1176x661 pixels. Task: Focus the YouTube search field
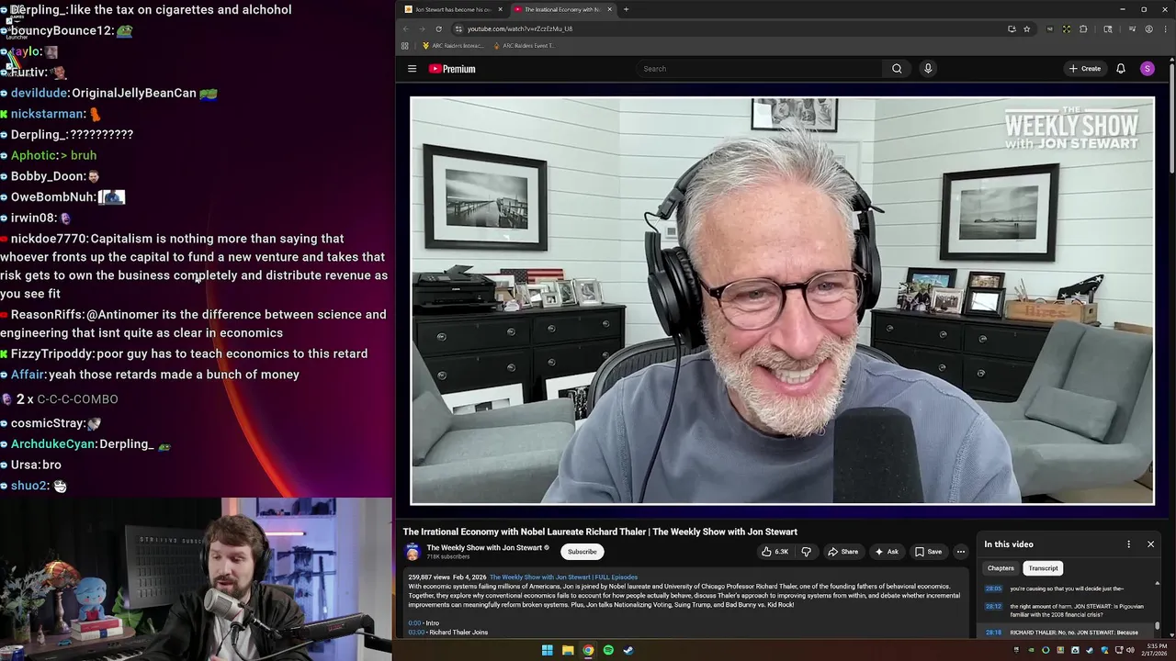pyautogui.click(x=761, y=69)
